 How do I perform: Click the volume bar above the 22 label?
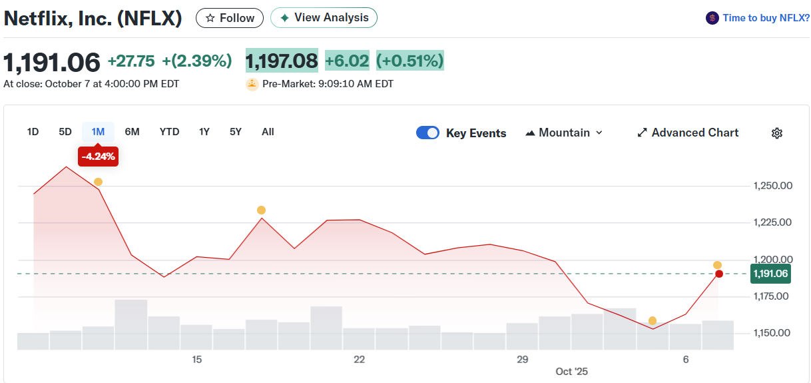pyautogui.click(x=359, y=339)
